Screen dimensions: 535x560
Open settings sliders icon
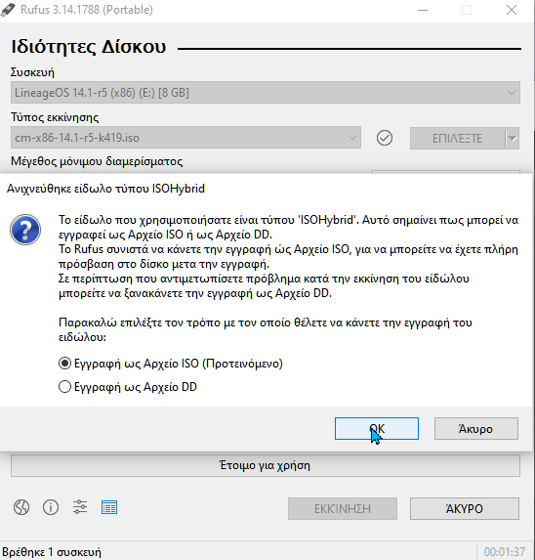pos(80,507)
